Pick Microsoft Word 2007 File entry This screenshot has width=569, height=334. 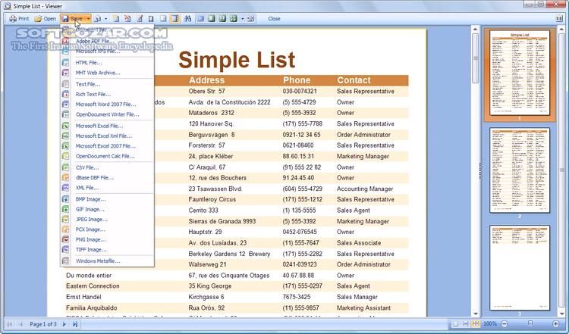pyautogui.click(x=105, y=104)
